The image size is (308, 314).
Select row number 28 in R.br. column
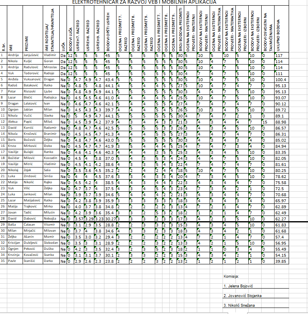tap(4, 218)
